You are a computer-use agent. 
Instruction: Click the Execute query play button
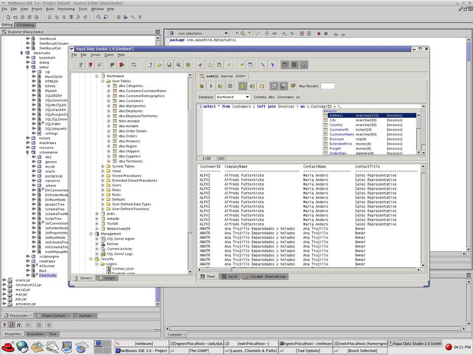click(x=211, y=86)
